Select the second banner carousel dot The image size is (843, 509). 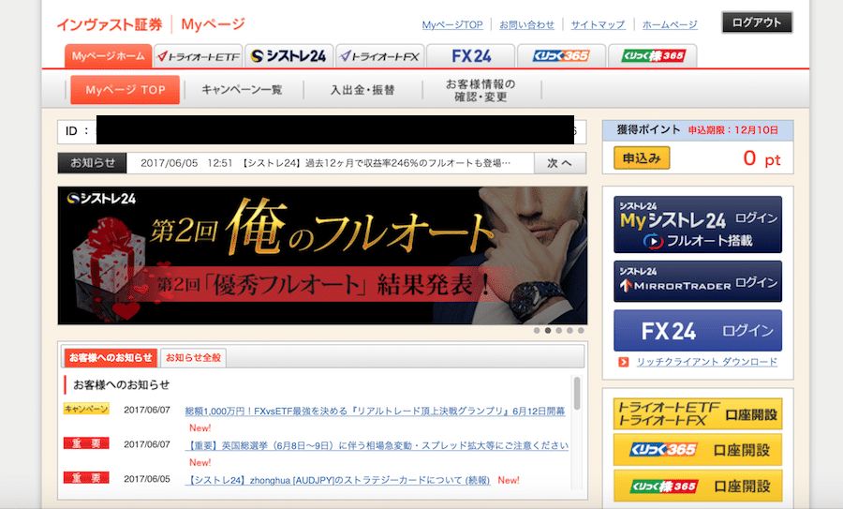tap(548, 330)
